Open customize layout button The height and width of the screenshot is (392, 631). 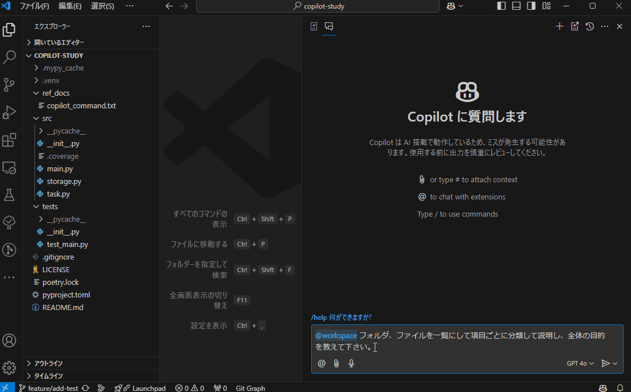[x=547, y=6]
